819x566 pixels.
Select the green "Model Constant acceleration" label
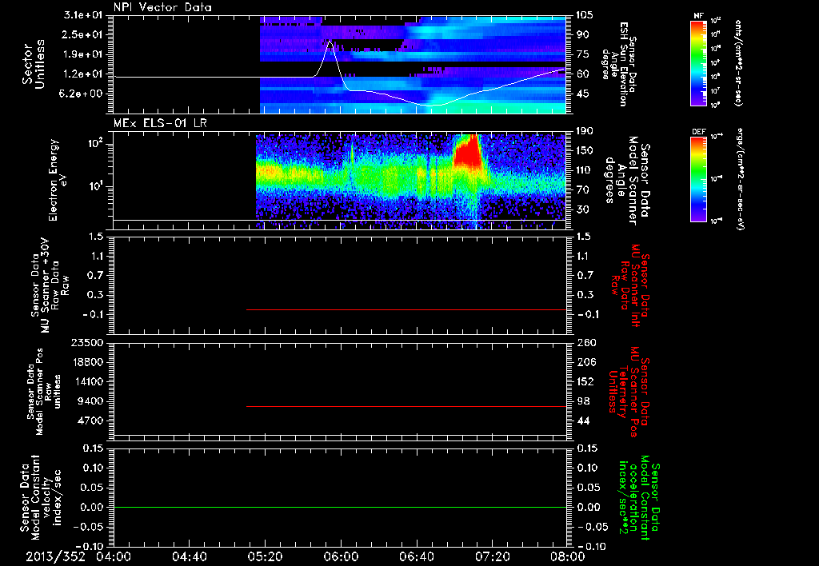click(639, 498)
